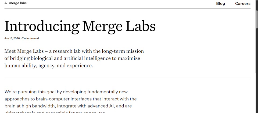This screenshot has height=113, width=258.
Task: Click the "Introducing Merge Labs" headline
Action: (x=80, y=26)
